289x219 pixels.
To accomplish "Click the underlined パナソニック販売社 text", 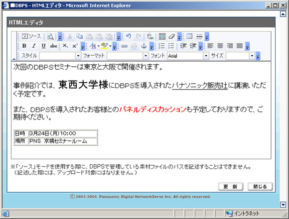I will 200,86.
